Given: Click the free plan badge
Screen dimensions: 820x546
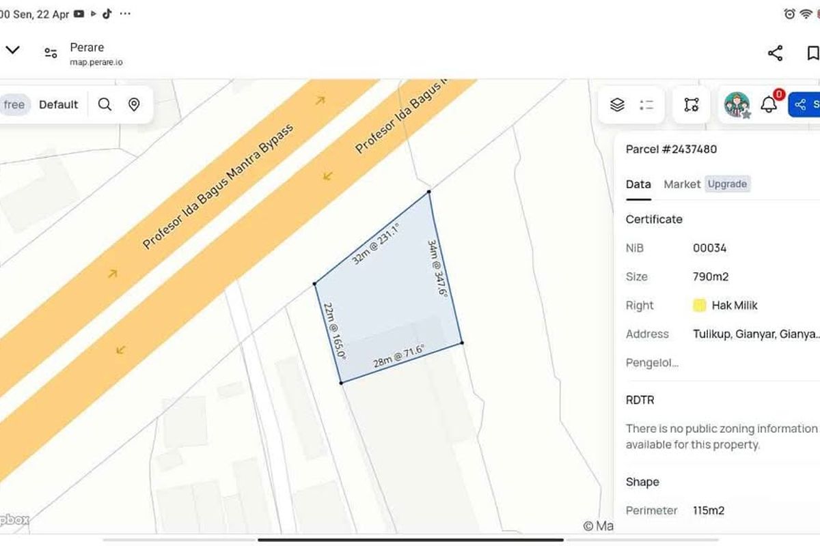Looking at the screenshot, I should pyautogui.click(x=14, y=104).
